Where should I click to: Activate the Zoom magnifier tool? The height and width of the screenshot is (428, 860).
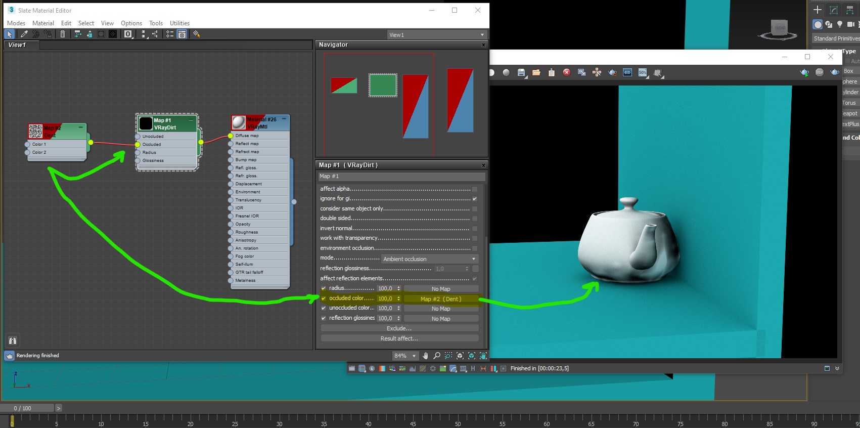coord(437,356)
